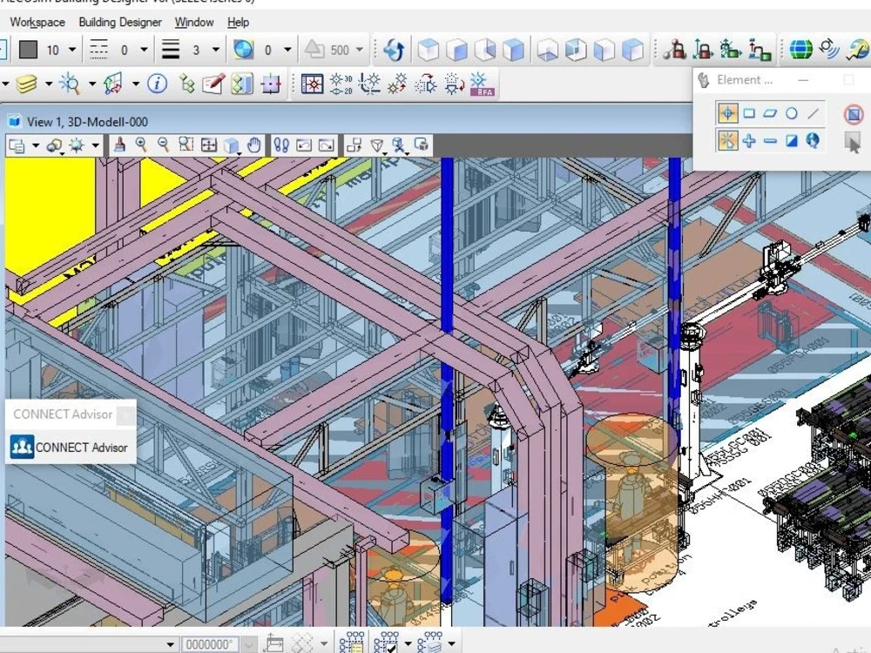Select the Subtract selection mode minus icon
The image size is (871, 653).
click(x=770, y=140)
